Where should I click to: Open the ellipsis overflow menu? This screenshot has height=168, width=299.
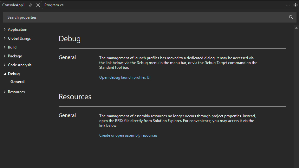click(x=288, y=5)
